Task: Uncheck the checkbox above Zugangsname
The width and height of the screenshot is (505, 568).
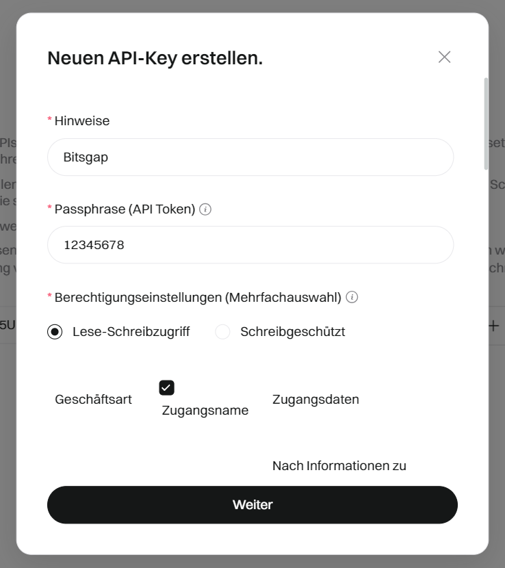Action: [166, 388]
